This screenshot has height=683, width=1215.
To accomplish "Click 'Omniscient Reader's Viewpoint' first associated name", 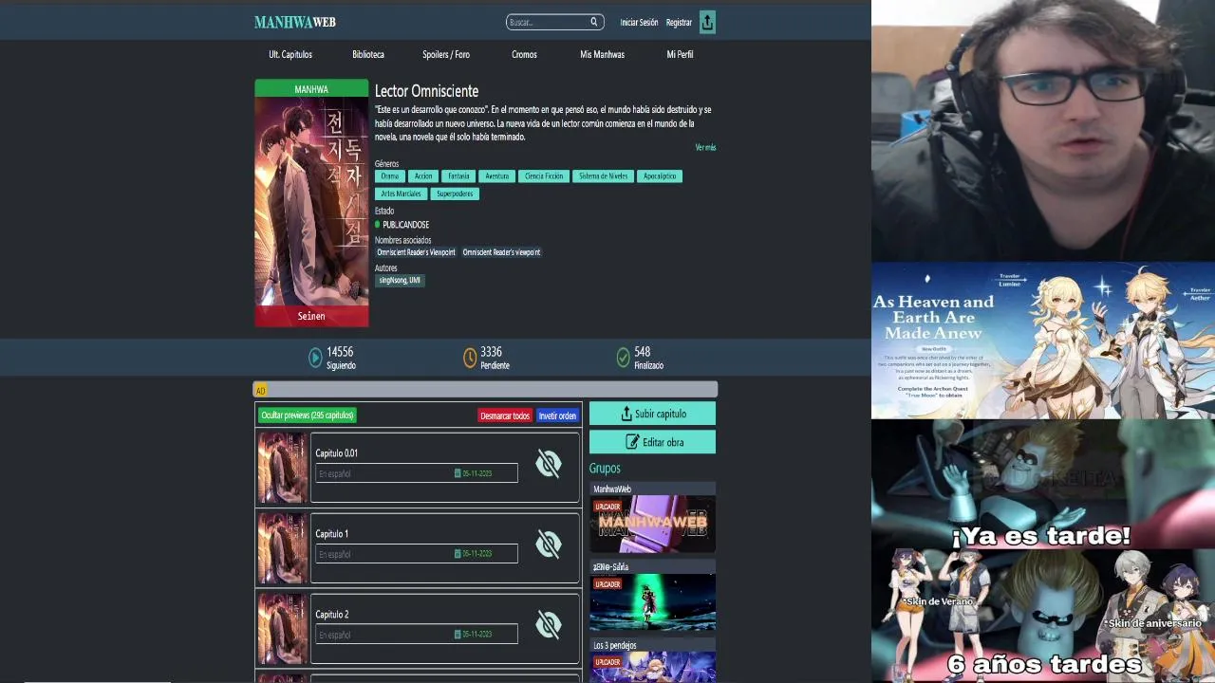I will (416, 252).
